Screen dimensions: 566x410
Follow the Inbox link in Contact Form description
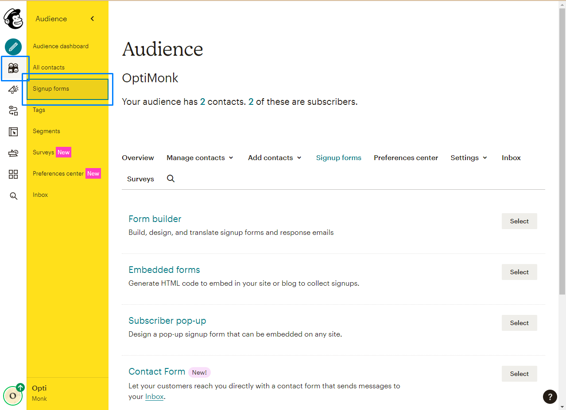click(x=155, y=397)
